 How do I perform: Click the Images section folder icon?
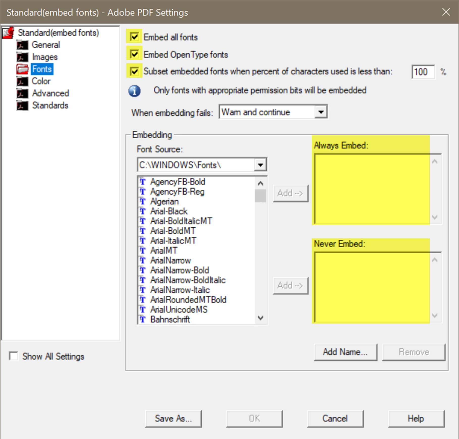tap(22, 57)
